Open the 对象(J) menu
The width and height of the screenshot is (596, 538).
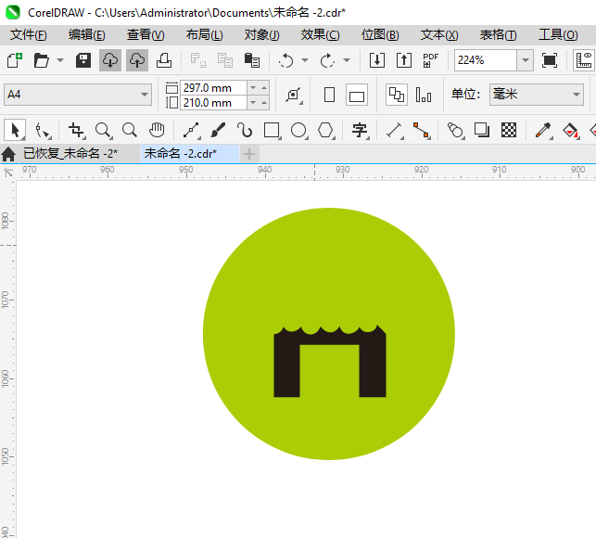tap(262, 35)
